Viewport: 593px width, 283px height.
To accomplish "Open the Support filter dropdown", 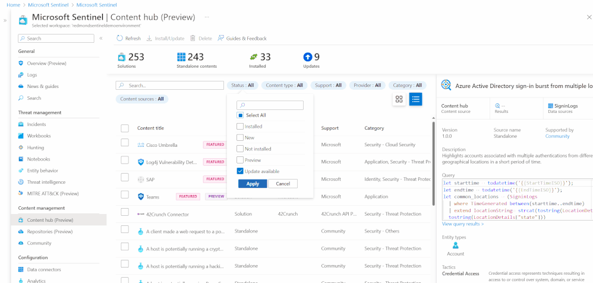I will coord(328,86).
